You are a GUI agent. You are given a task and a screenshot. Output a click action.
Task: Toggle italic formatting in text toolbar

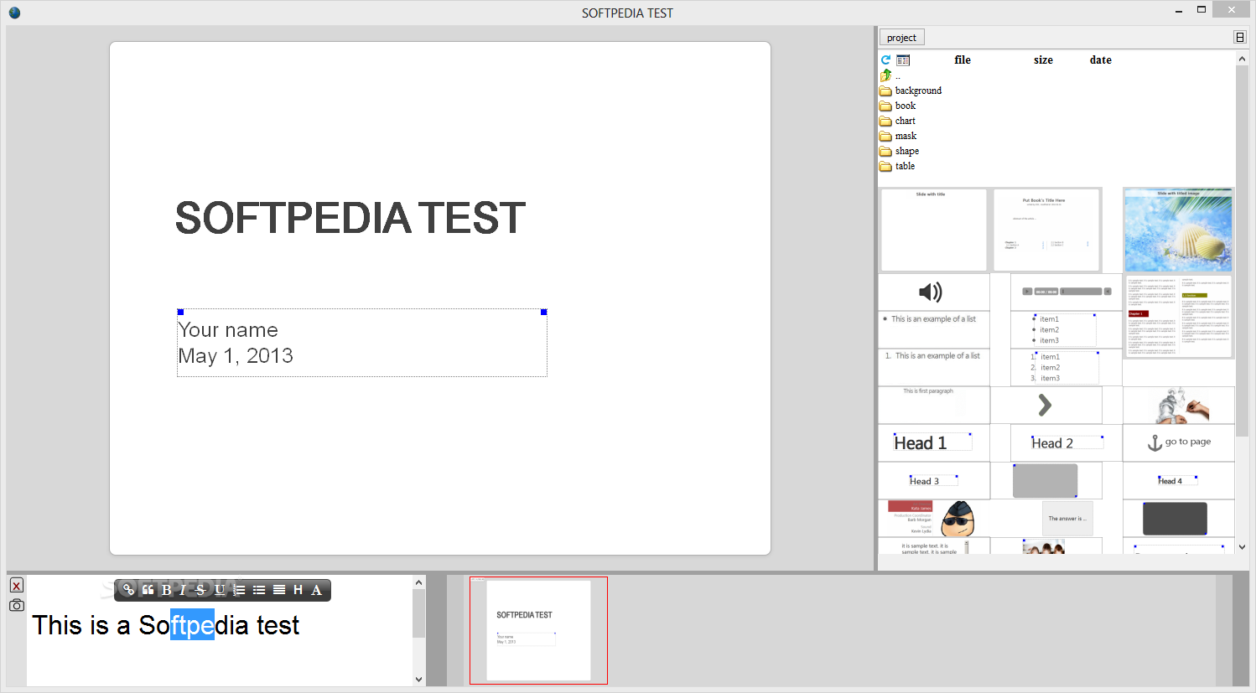[182, 590]
